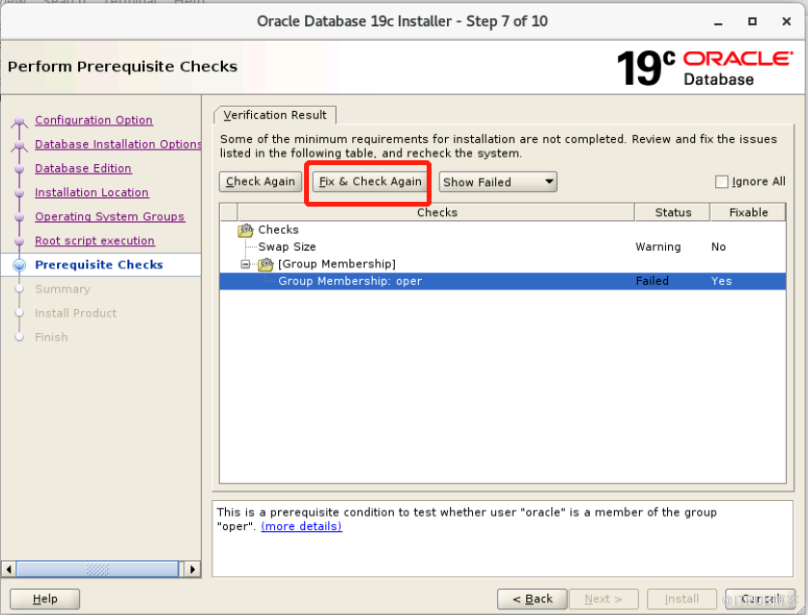Enable the Ignore All checkbox
The width and height of the screenshot is (808, 615).
coord(722,182)
